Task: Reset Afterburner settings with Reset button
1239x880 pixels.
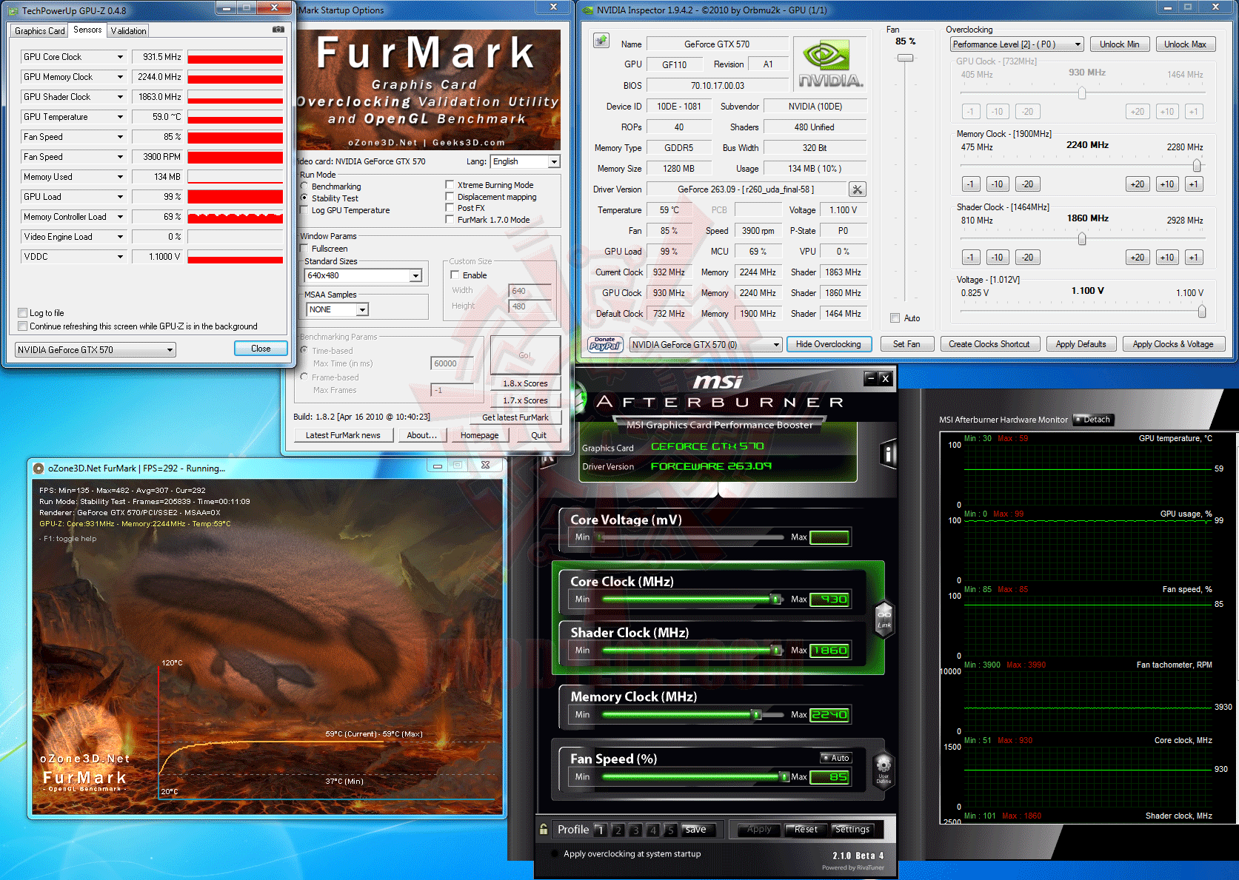Action: point(805,830)
